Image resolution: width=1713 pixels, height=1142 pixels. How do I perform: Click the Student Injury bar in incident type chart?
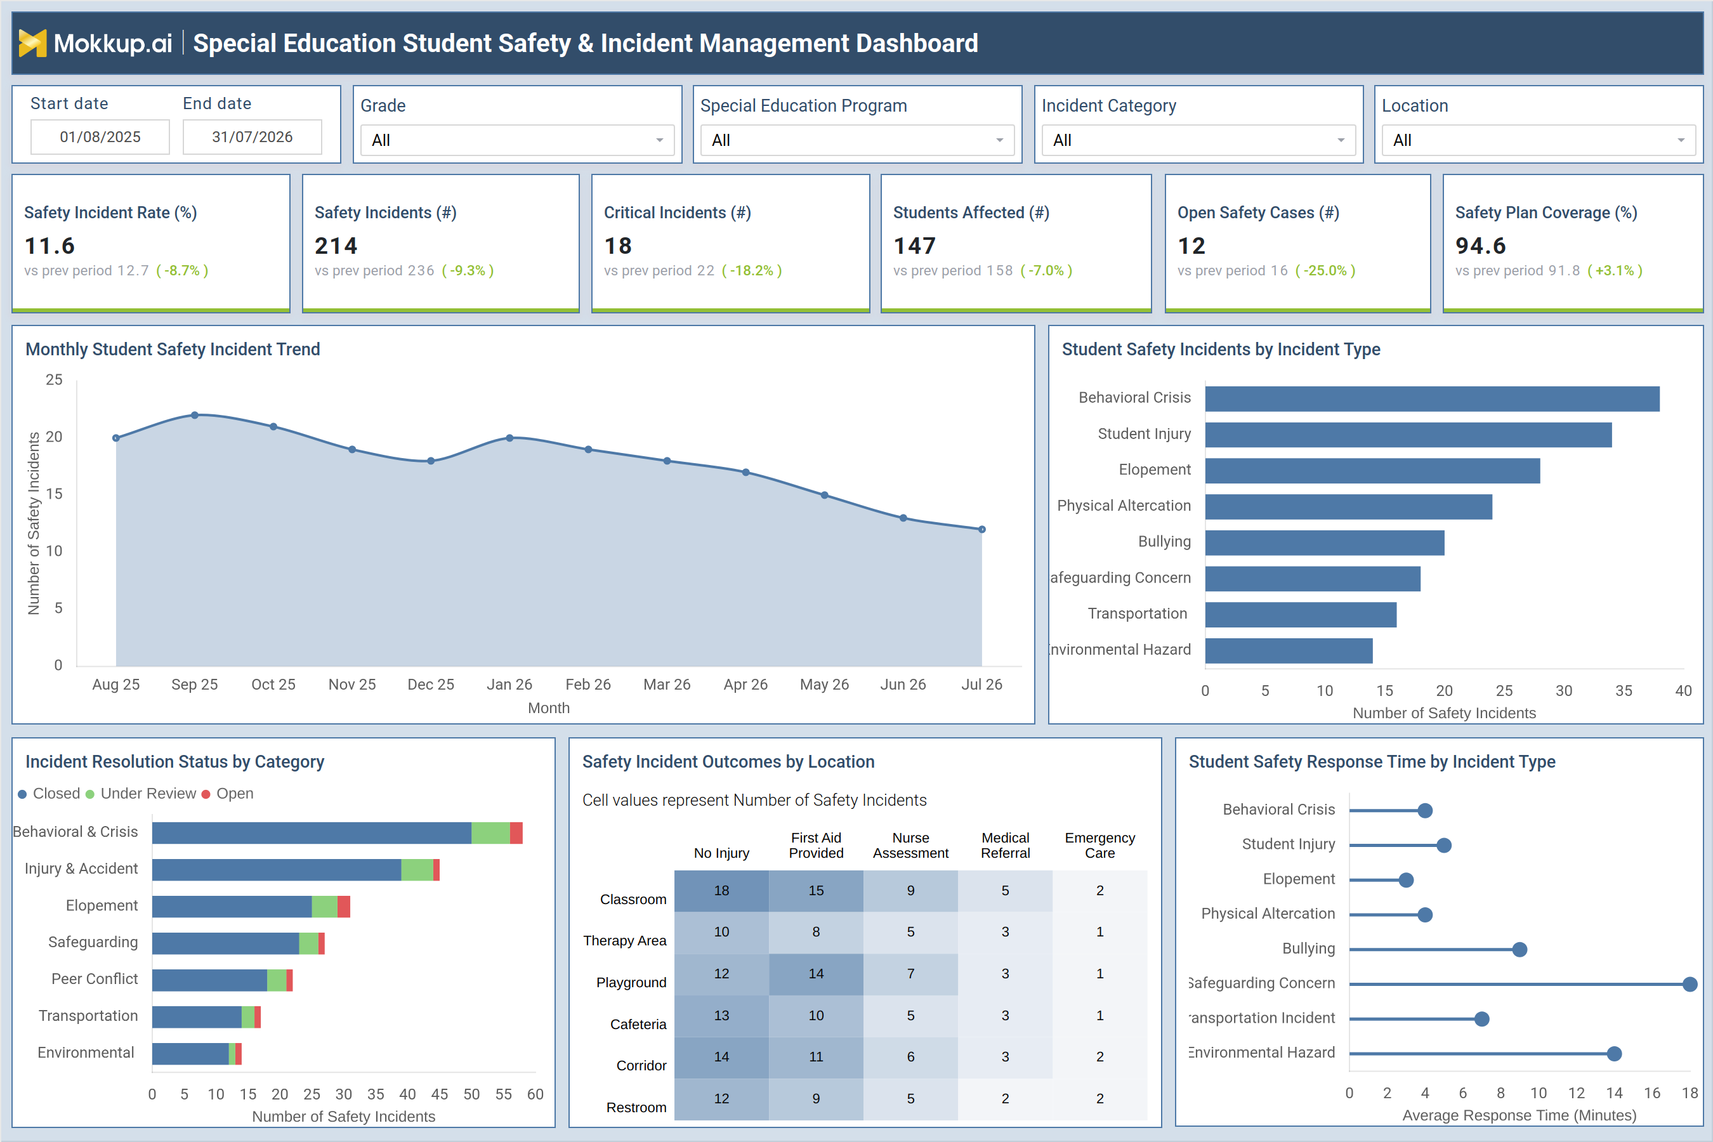1408,435
